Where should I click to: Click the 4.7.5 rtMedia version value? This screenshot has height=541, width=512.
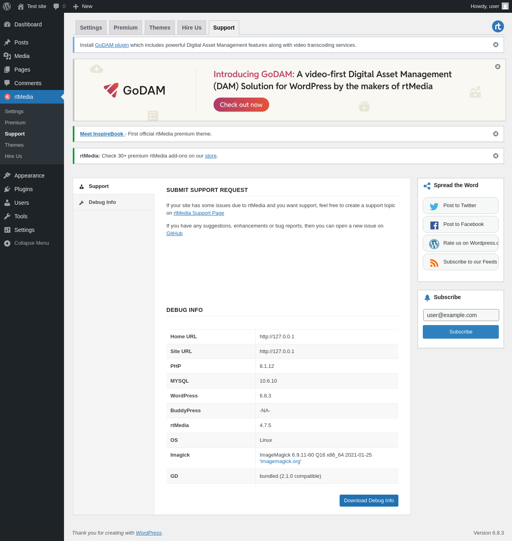[265, 425]
